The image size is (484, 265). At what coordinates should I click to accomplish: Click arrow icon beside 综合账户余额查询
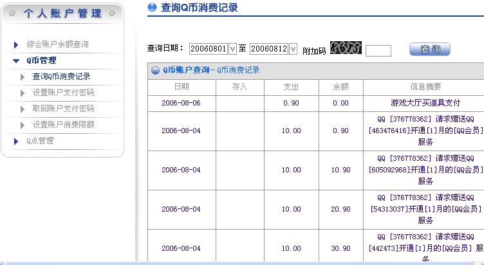(16, 45)
